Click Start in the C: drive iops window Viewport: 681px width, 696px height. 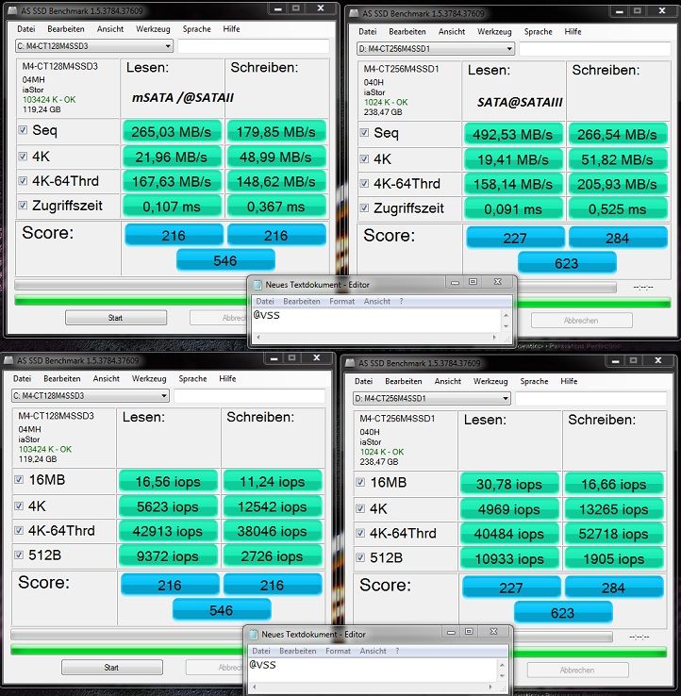tap(112, 668)
